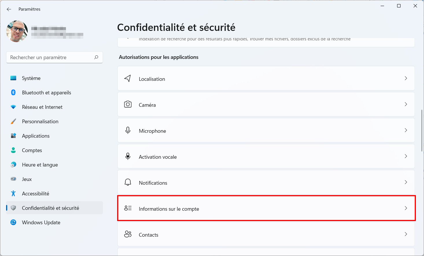Click the Microphone icon

pyautogui.click(x=128, y=130)
